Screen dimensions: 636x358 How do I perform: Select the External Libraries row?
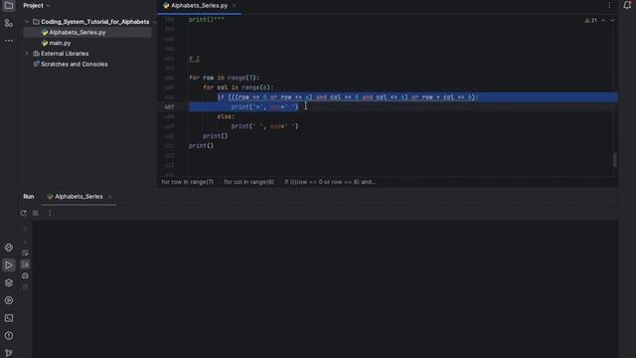tap(64, 53)
